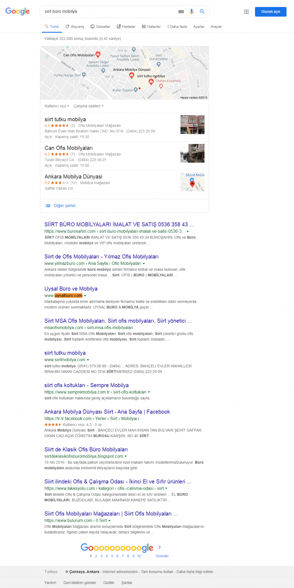Expand the siirtmobilya.com result options arrow
The height and width of the screenshot is (588, 294).
88,360
